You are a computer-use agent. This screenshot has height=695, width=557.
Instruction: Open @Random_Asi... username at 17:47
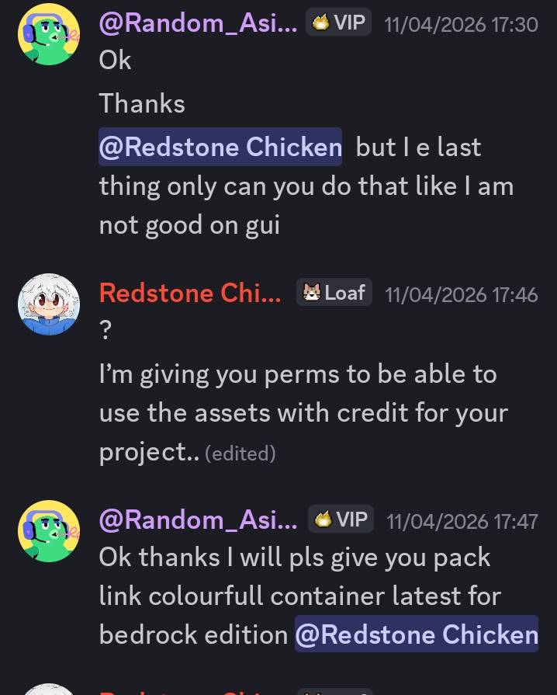tap(198, 520)
